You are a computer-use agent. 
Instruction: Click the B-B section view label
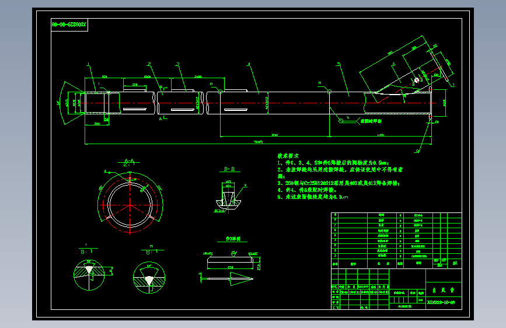point(229,169)
